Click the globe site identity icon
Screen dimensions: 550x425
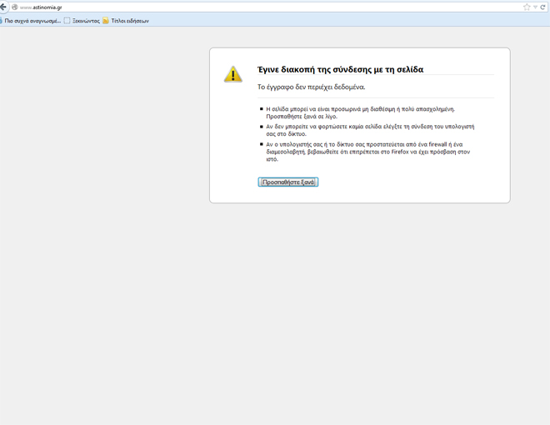click(x=14, y=7)
